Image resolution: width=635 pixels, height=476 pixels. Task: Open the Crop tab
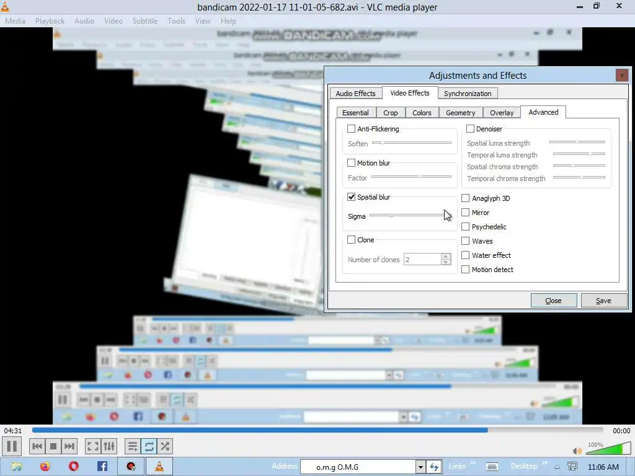391,113
